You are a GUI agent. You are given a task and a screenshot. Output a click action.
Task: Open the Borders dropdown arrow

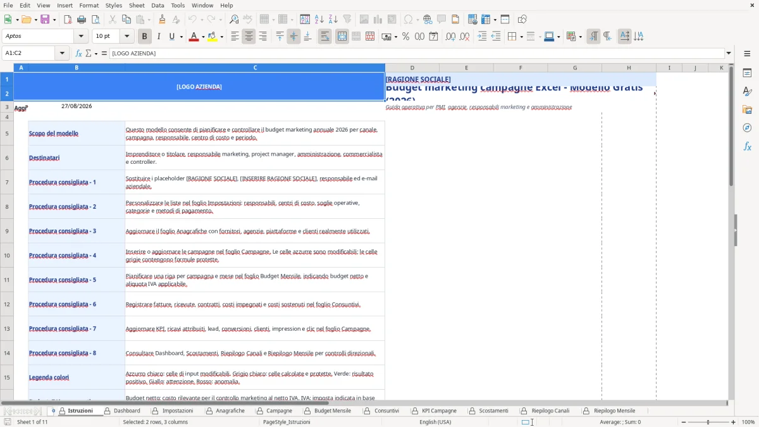pyautogui.click(x=521, y=37)
